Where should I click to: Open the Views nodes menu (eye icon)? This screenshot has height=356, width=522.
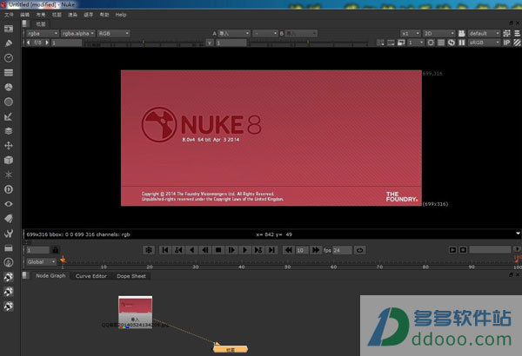point(9,204)
